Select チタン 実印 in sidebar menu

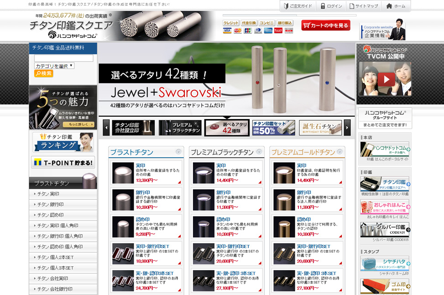tap(63, 194)
